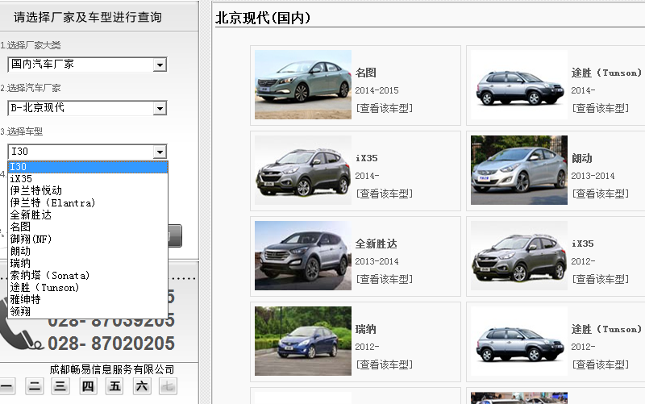This screenshot has width=645, height=404.
Task: Click the 2013-2014 year text under 朗动
Action: (593, 176)
